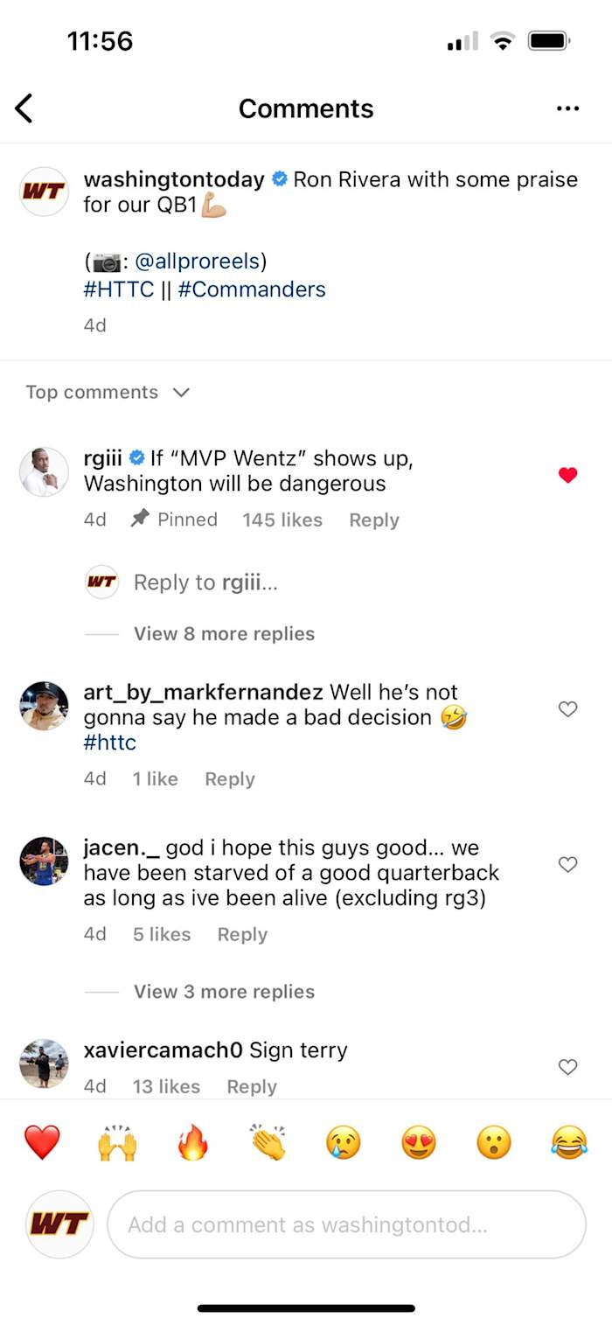Like art_by_markfernandez's comment
Screen dimensions: 612x1325
tap(568, 709)
